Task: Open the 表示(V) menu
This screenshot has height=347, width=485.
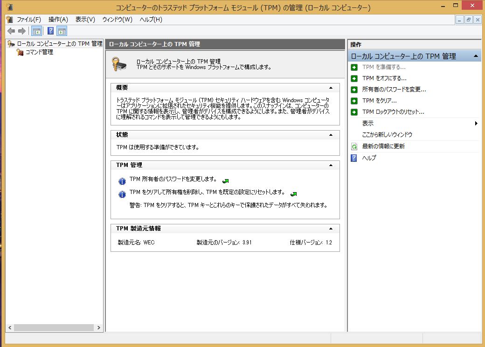Action: [x=85, y=20]
